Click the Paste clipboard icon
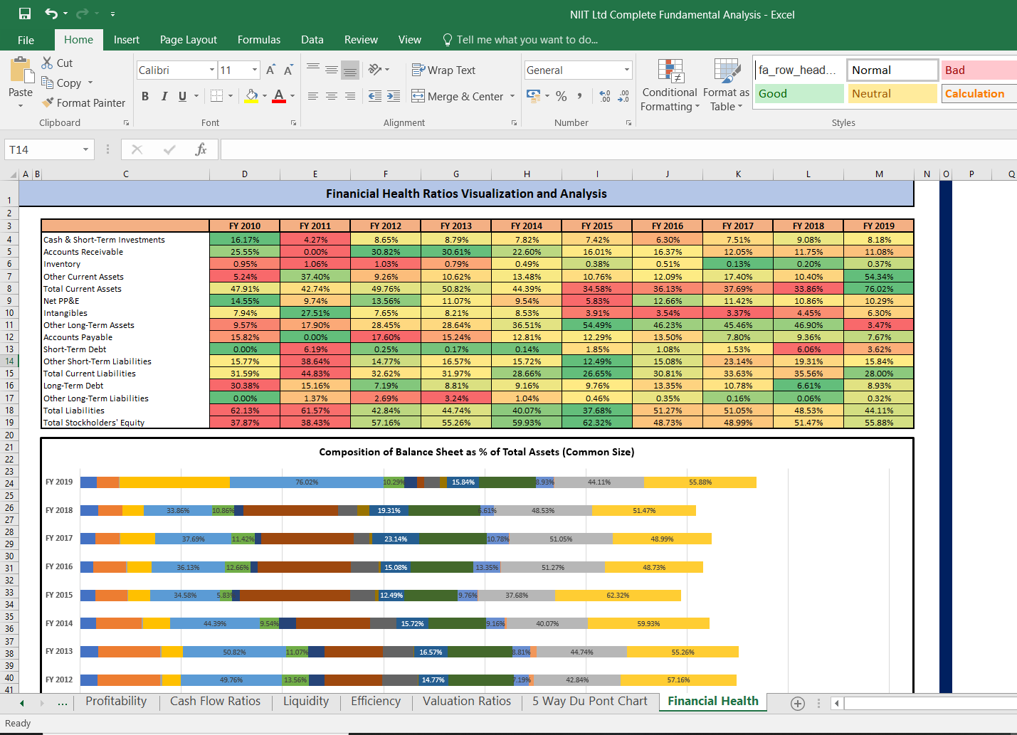 point(21,71)
